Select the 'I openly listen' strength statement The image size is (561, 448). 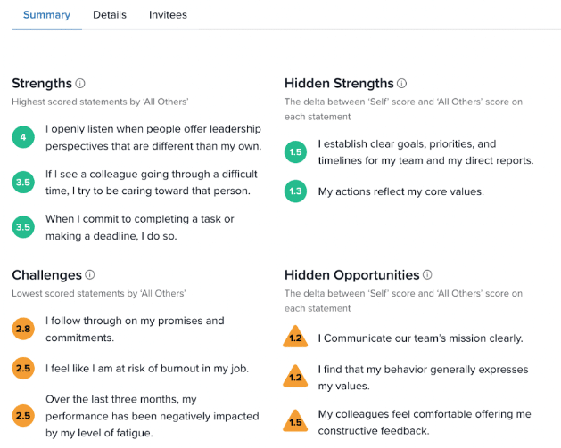153,137
